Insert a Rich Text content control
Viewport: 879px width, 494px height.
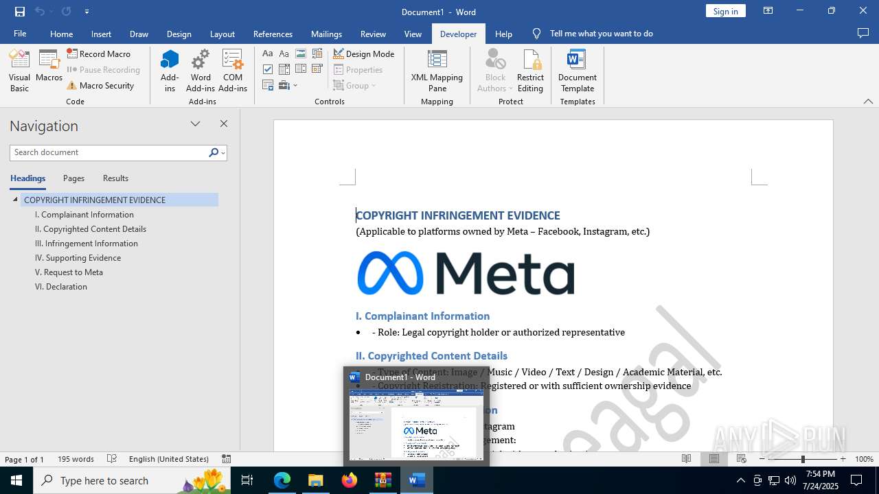pyautogui.click(x=268, y=54)
